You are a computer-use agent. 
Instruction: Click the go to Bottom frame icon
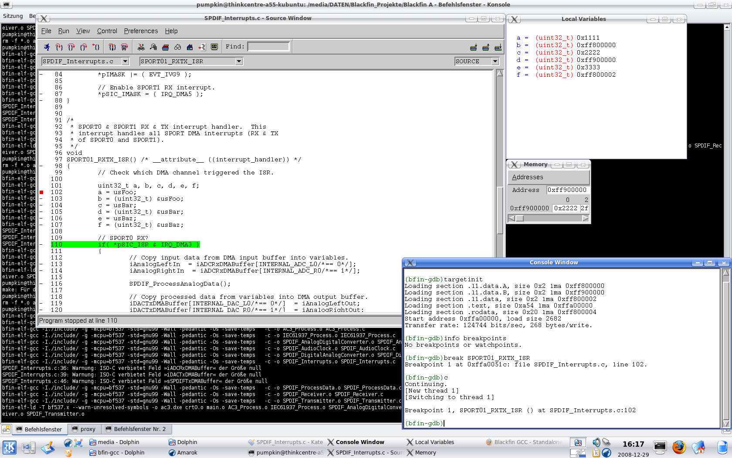[x=498, y=47]
